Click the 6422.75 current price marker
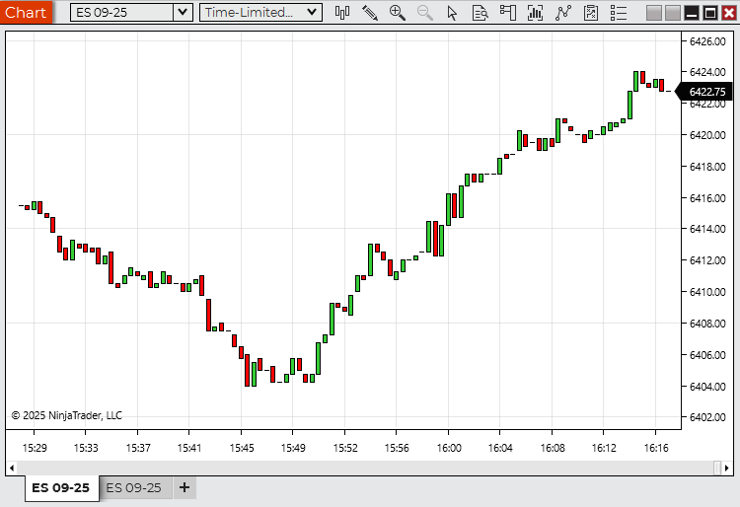This screenshot has width=740, height=507. click(706, 92)
